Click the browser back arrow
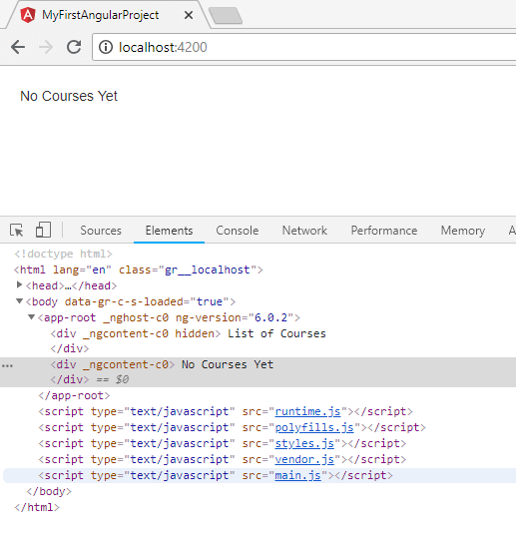 click(18, 47)
